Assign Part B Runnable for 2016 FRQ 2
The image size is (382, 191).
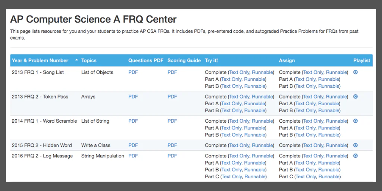pos(329,170)
